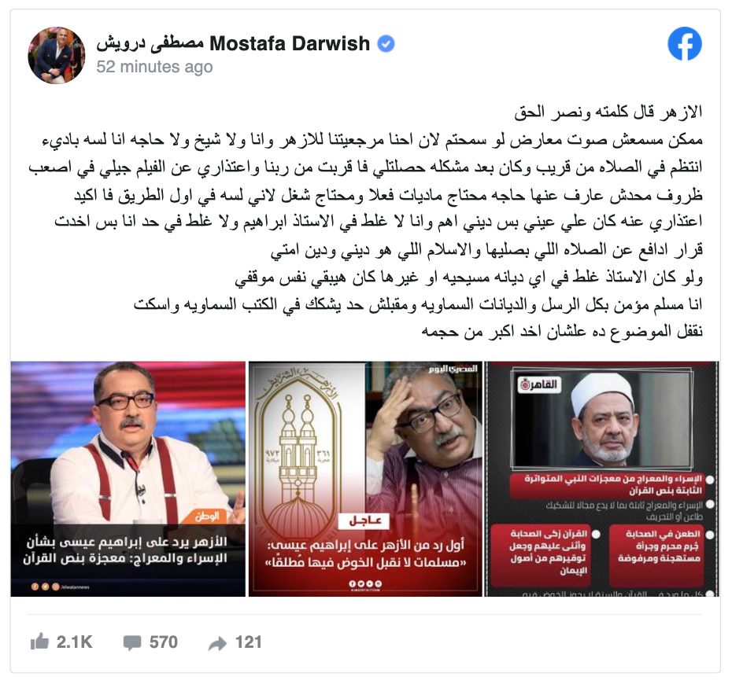Open middle image with Al-Azhar emblem
This screenshot has height=695, width=732.
click(x=365, y=479)
